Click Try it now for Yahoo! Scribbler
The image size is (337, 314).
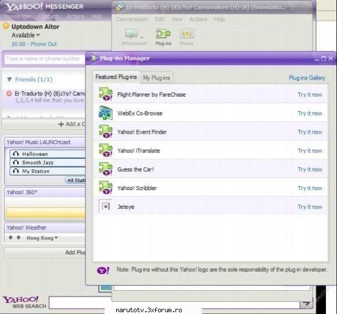pos(310,188)
